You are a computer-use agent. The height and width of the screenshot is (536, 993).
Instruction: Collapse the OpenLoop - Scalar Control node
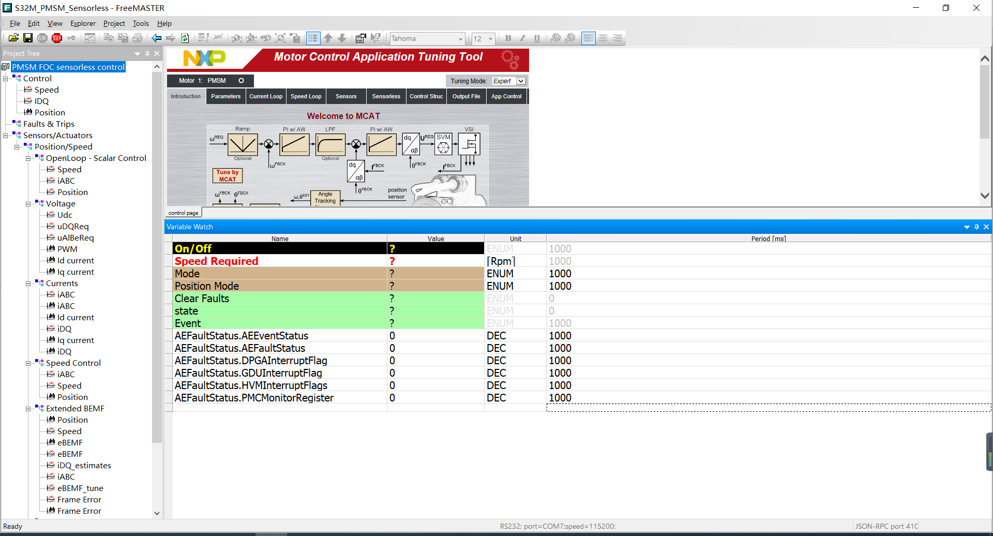point(28,158)
